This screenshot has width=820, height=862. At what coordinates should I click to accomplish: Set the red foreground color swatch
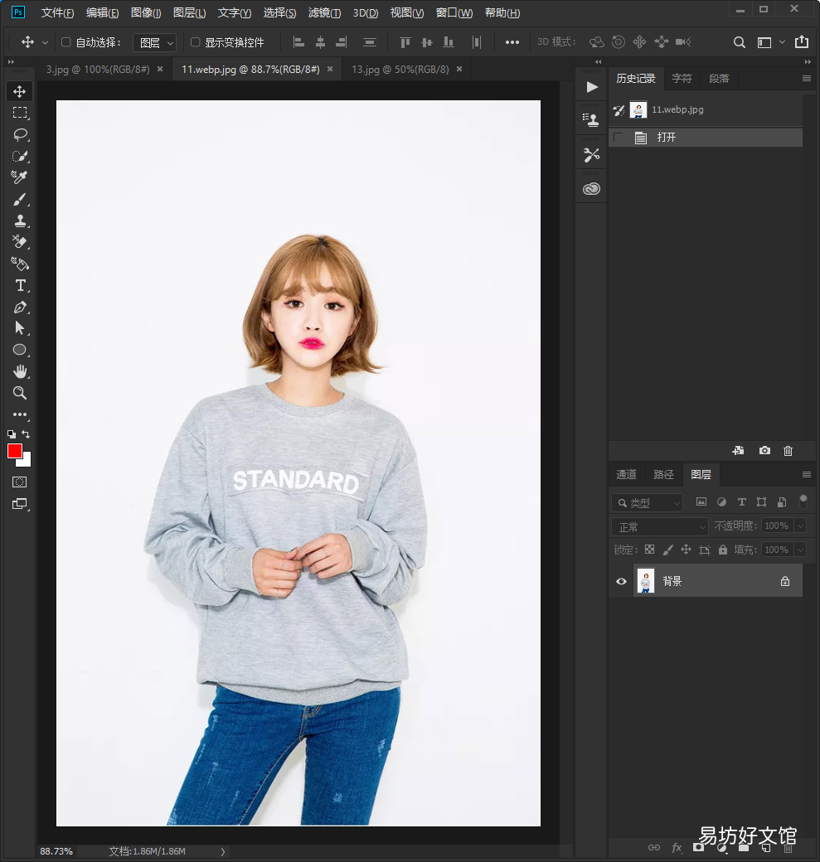14,451
